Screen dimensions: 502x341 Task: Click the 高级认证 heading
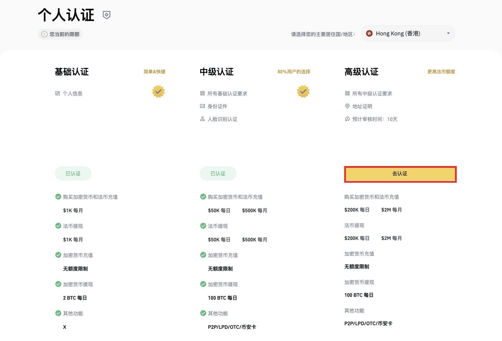click(361, 72)
